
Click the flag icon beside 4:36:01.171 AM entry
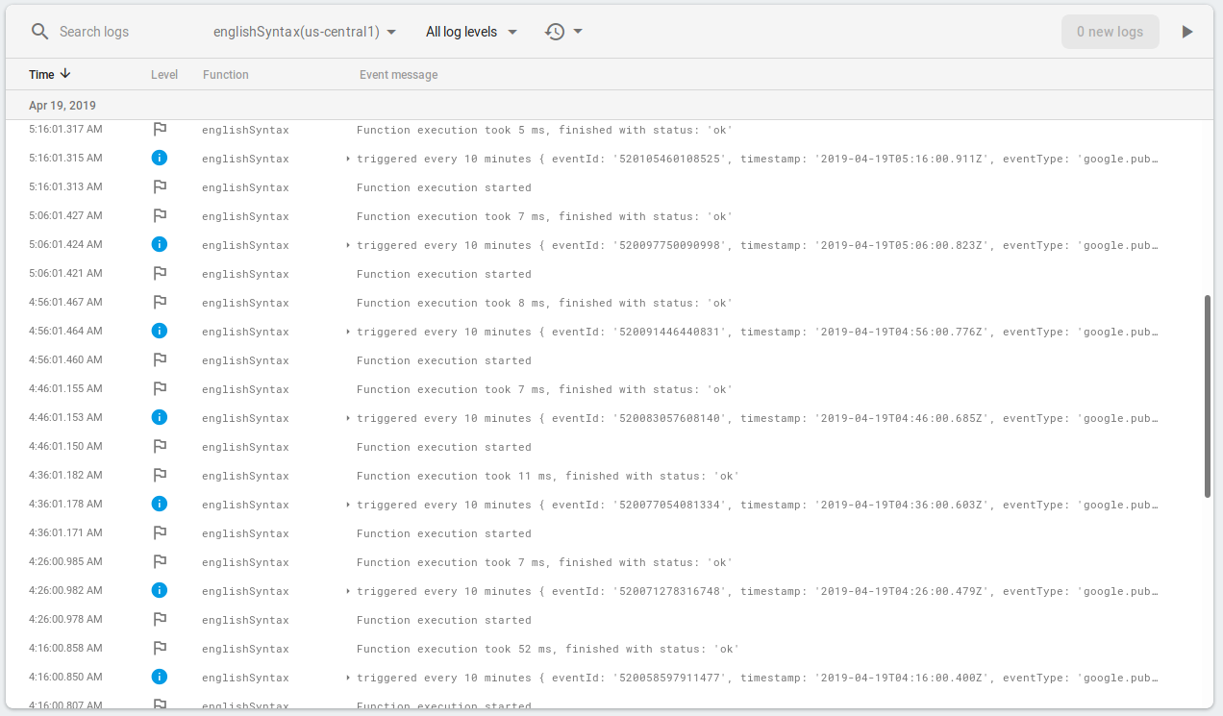tap(160, 532)
